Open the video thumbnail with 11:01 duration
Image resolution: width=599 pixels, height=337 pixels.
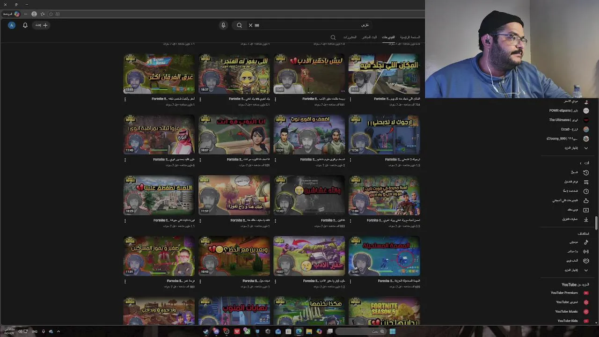click(x=159, y=256)
